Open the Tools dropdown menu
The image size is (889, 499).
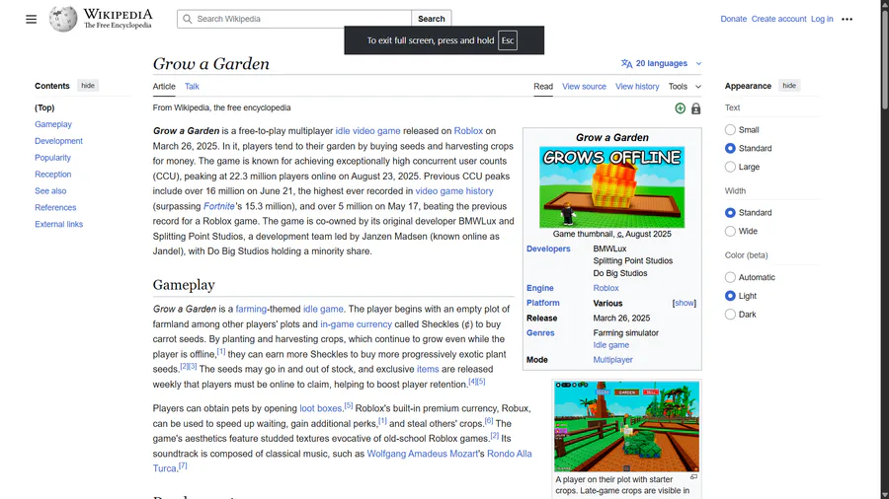coord(685,87)
